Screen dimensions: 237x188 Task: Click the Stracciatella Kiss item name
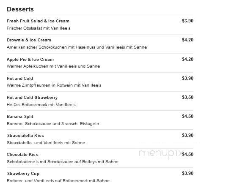[x=25, y=136]
